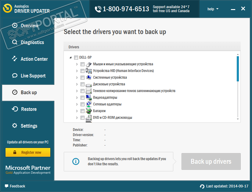Minimize the Driver Updater window
The height and width of the screenshot is (192, 252).
(233, 9)
